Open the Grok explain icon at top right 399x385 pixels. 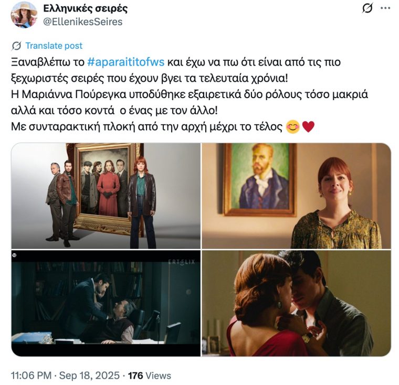pyautogui.click(x=367, y=8)
